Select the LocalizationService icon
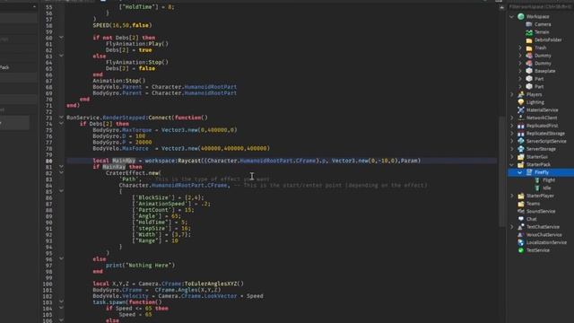Image resolution: width=574 pixels, height=323 pixels. coord(521,242)
